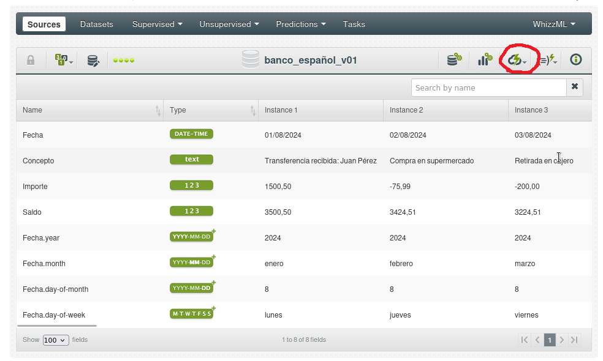Image resolution: width=603 pixels, height=361 pixels.
Task: Expand the WhizzML menu
Action: click(x=553, y=24)
